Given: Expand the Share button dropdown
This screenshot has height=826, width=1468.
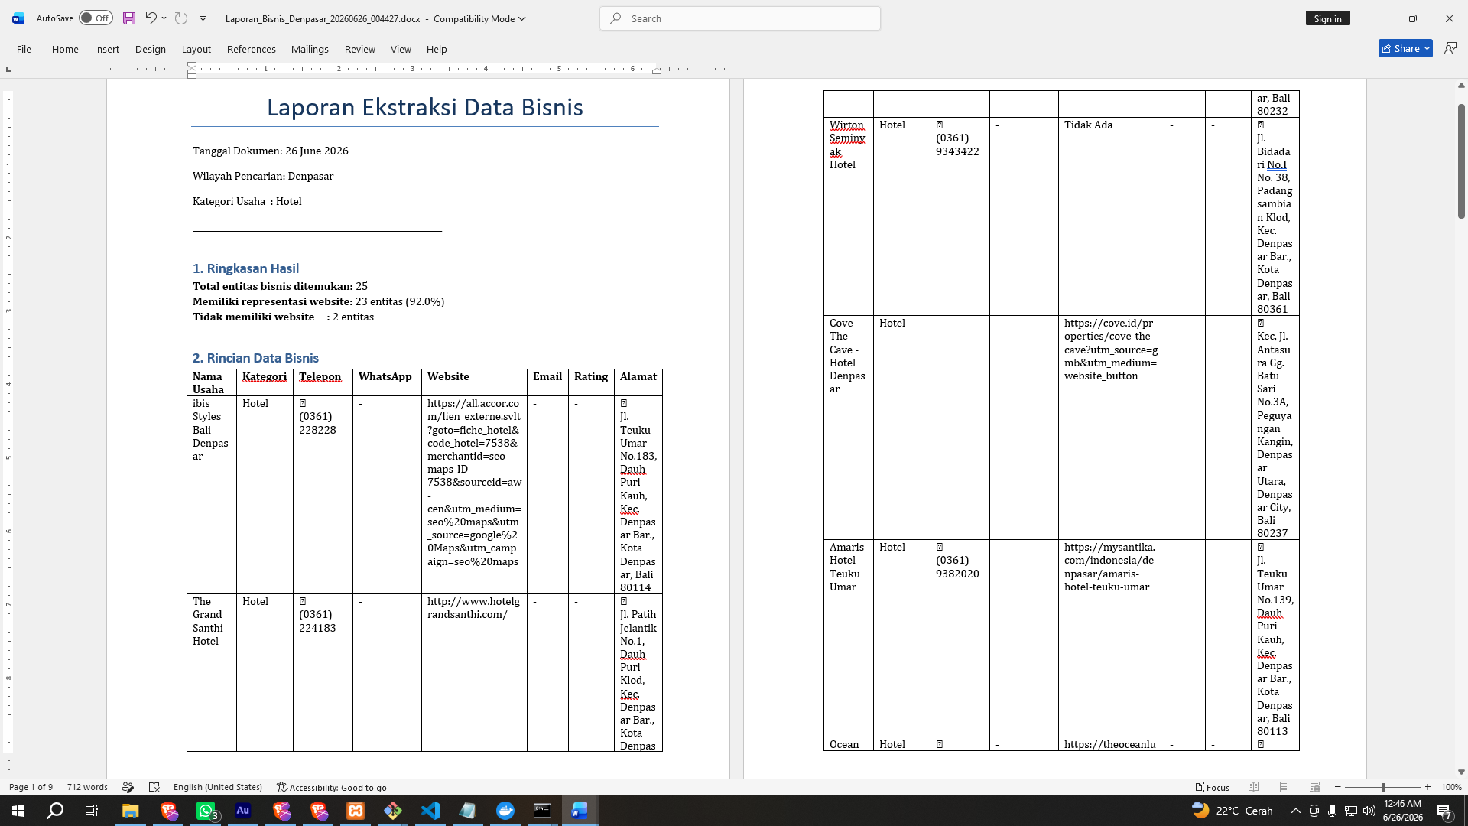Looking at the screenshot, I should pyautogui.click(x=1427, y=49).
